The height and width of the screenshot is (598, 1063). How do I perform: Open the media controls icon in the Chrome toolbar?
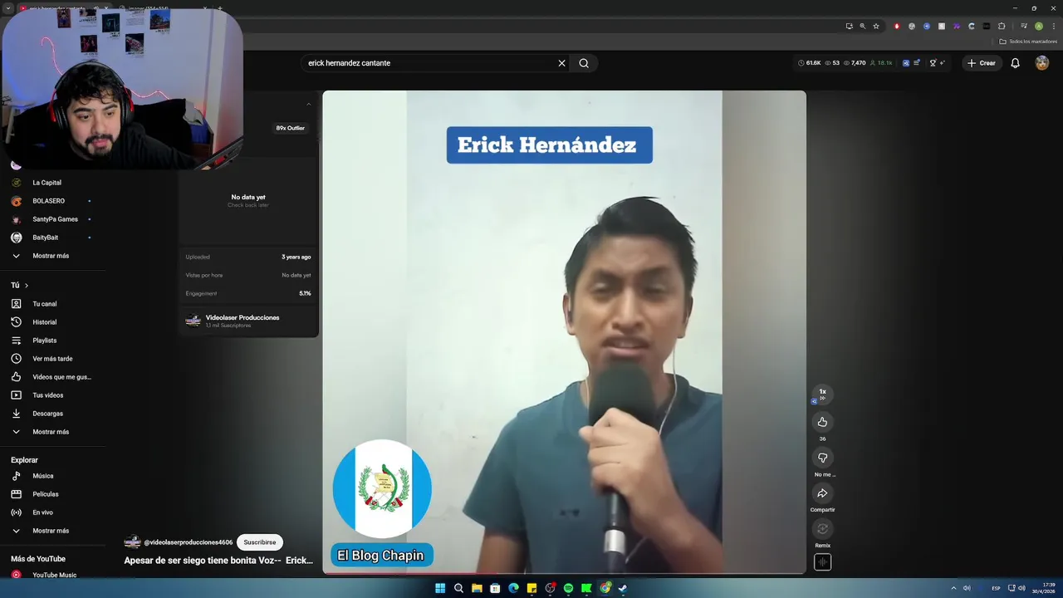[x=1023, y=27]
